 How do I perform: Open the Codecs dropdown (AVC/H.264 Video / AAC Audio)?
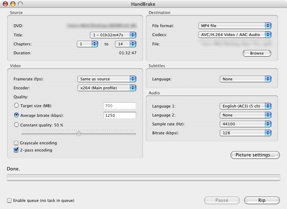235,35
